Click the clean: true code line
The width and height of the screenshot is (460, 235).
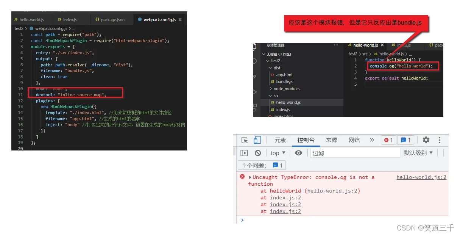[x=54, y=77]
